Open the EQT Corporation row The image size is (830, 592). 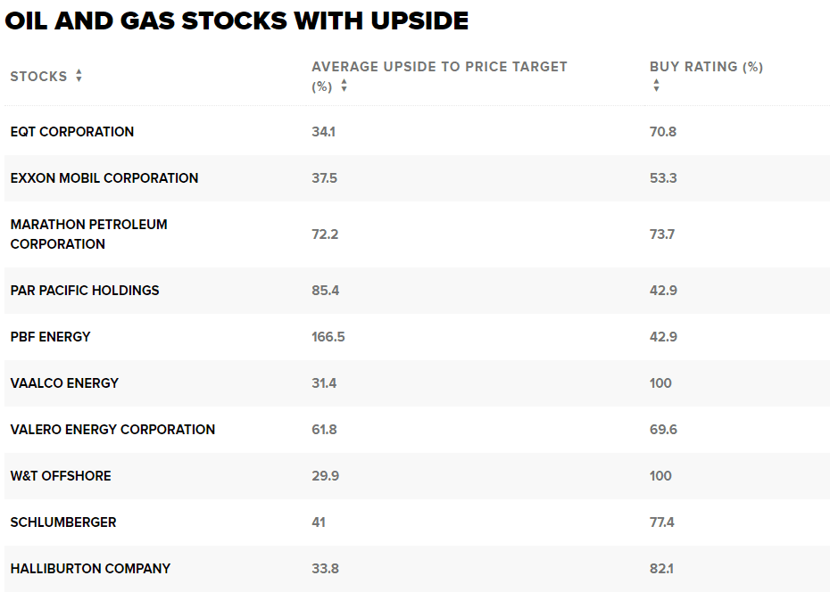(x=72, y=132)
